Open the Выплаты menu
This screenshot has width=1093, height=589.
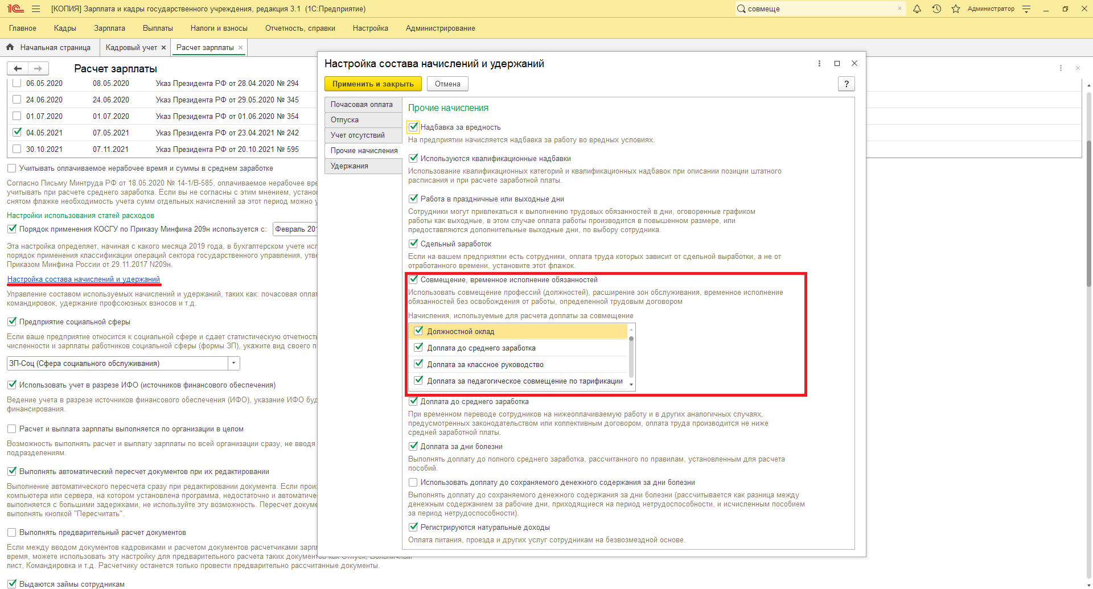[x=158, y=28]
